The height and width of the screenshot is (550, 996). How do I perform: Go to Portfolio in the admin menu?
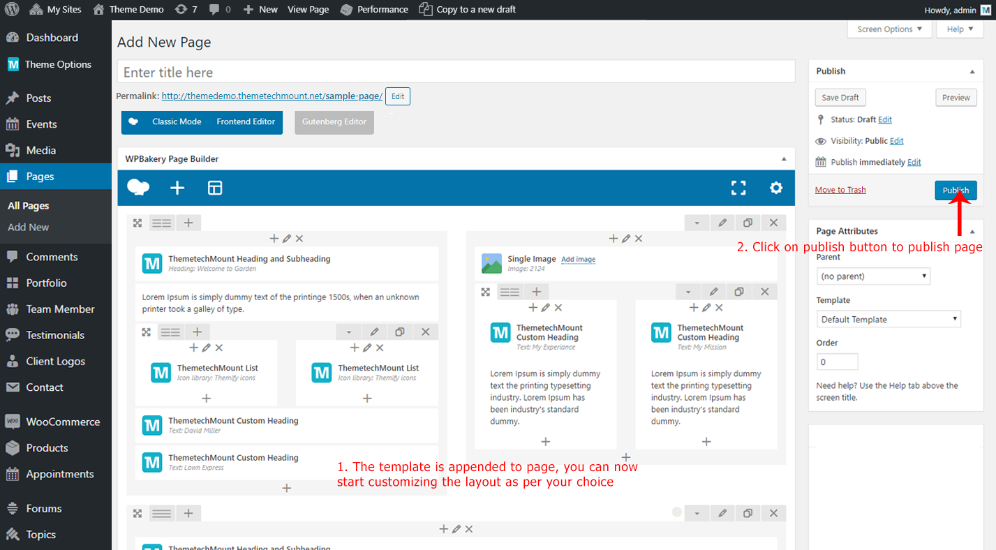(x=46, y=283)
